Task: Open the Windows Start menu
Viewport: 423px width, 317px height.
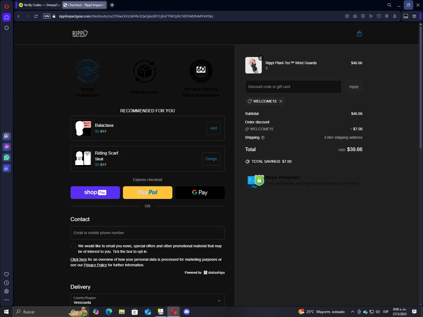Action: [6, 312]
